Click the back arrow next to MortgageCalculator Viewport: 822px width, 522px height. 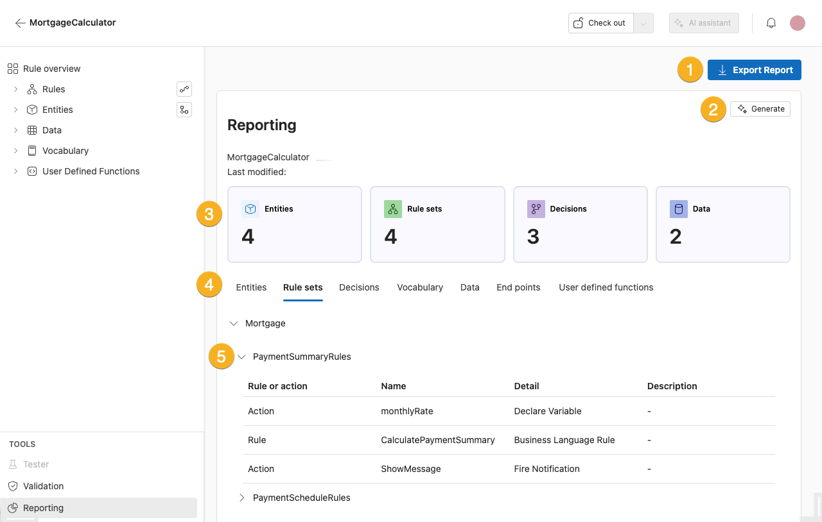pos(20,22)
